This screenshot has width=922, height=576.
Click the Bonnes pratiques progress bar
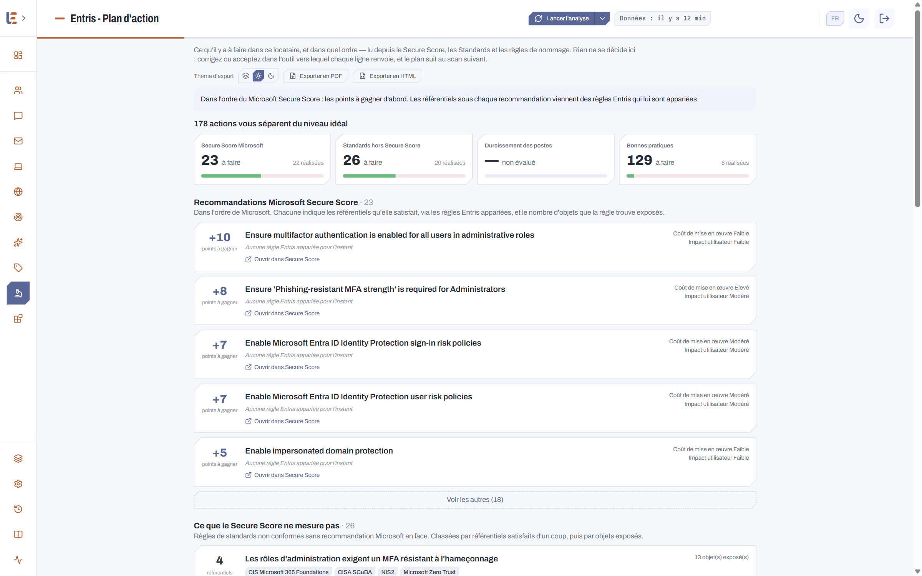(x=688, y=176)
